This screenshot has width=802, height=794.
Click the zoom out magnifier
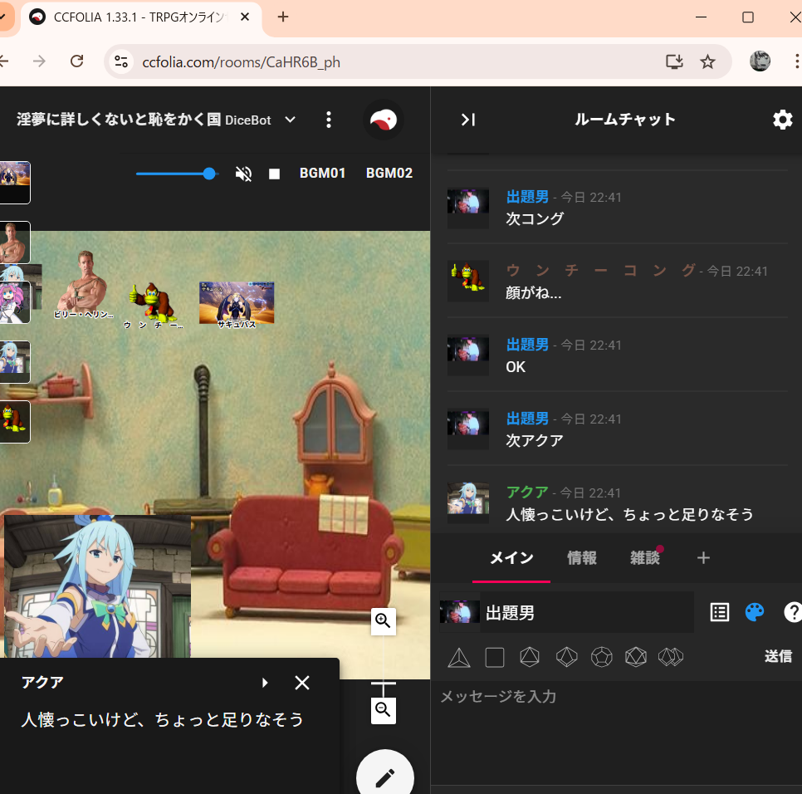(383, 709)
